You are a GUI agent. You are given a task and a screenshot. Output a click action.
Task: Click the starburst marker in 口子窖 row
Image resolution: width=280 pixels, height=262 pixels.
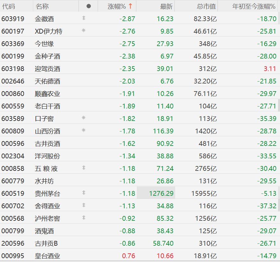click(x=83, y=118)
